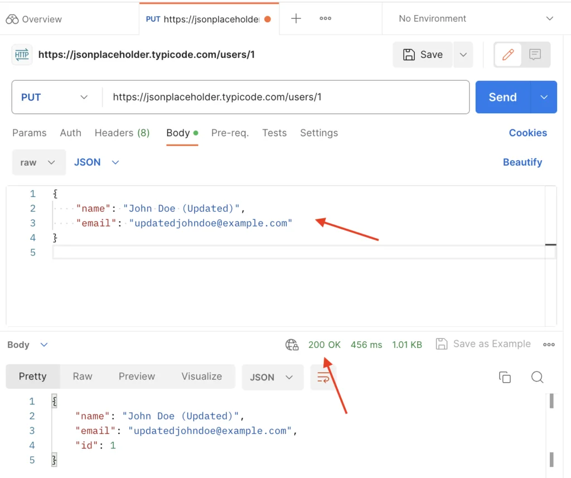This screenshot has width=571, height=478.
Task: Select the PUT jsonplaceholder request tab
Action: click(x=209, y=19)
